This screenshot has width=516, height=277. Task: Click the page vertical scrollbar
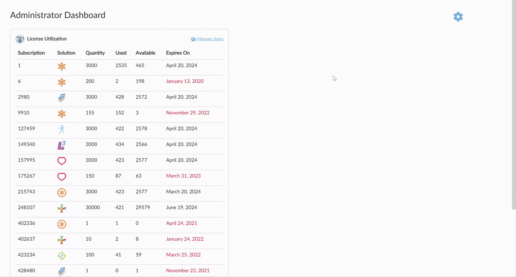[x=513, y=105]
